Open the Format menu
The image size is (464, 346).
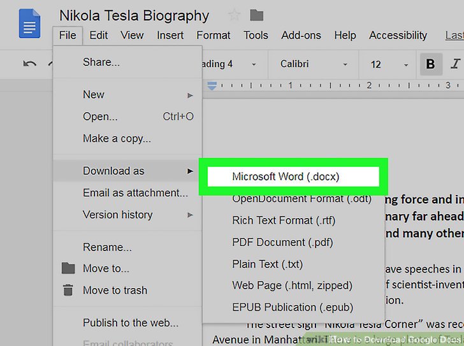(x=214, y=36)
